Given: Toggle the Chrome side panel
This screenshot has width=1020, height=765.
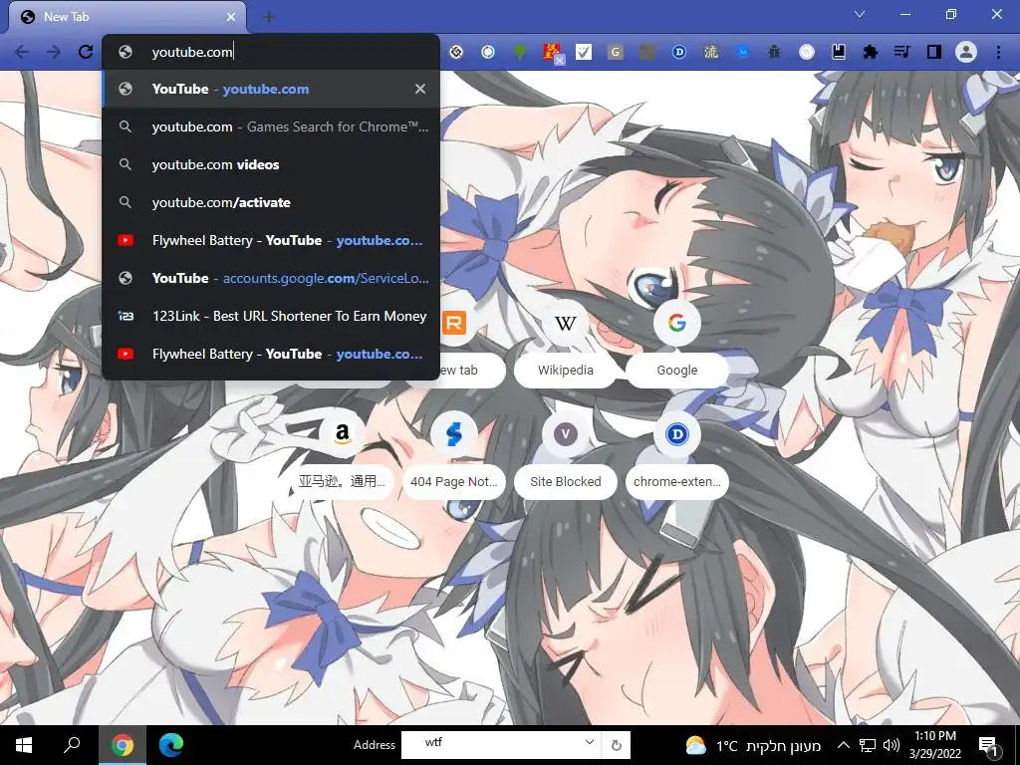Looking at the screenshot, I should pos(934,52).
